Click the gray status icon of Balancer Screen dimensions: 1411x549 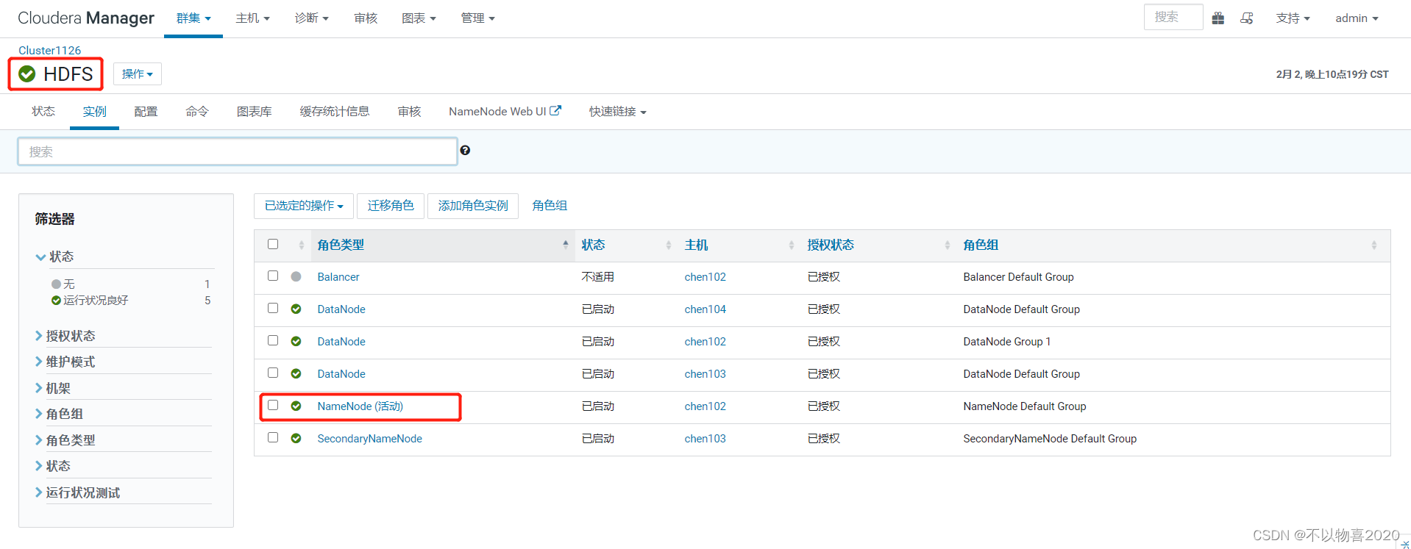pos(296,277)
